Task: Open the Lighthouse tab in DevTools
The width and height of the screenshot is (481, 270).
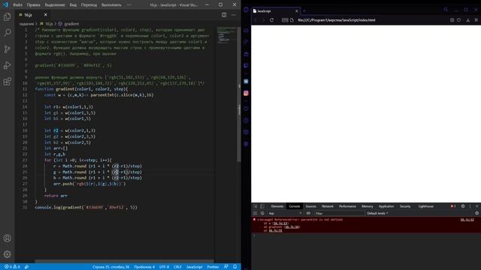Action: [x=426, y=206]
